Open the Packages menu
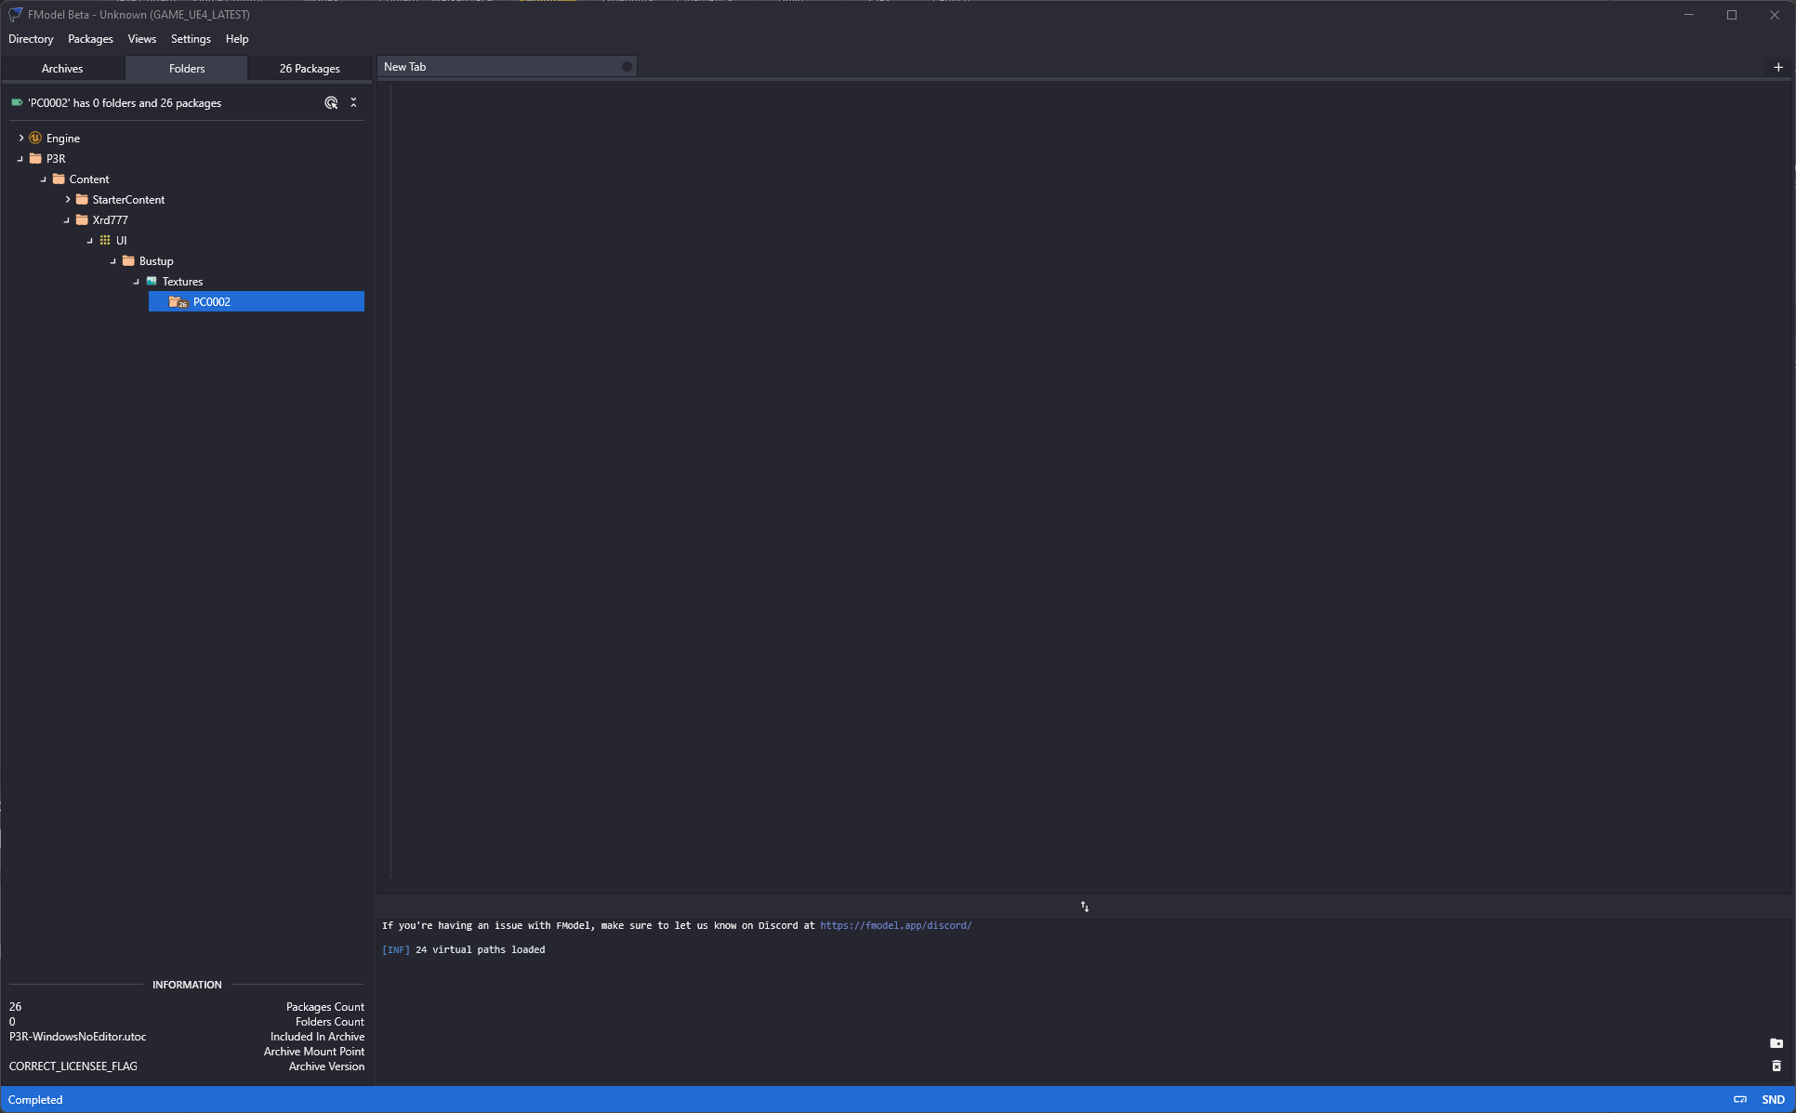 (90, 39)
